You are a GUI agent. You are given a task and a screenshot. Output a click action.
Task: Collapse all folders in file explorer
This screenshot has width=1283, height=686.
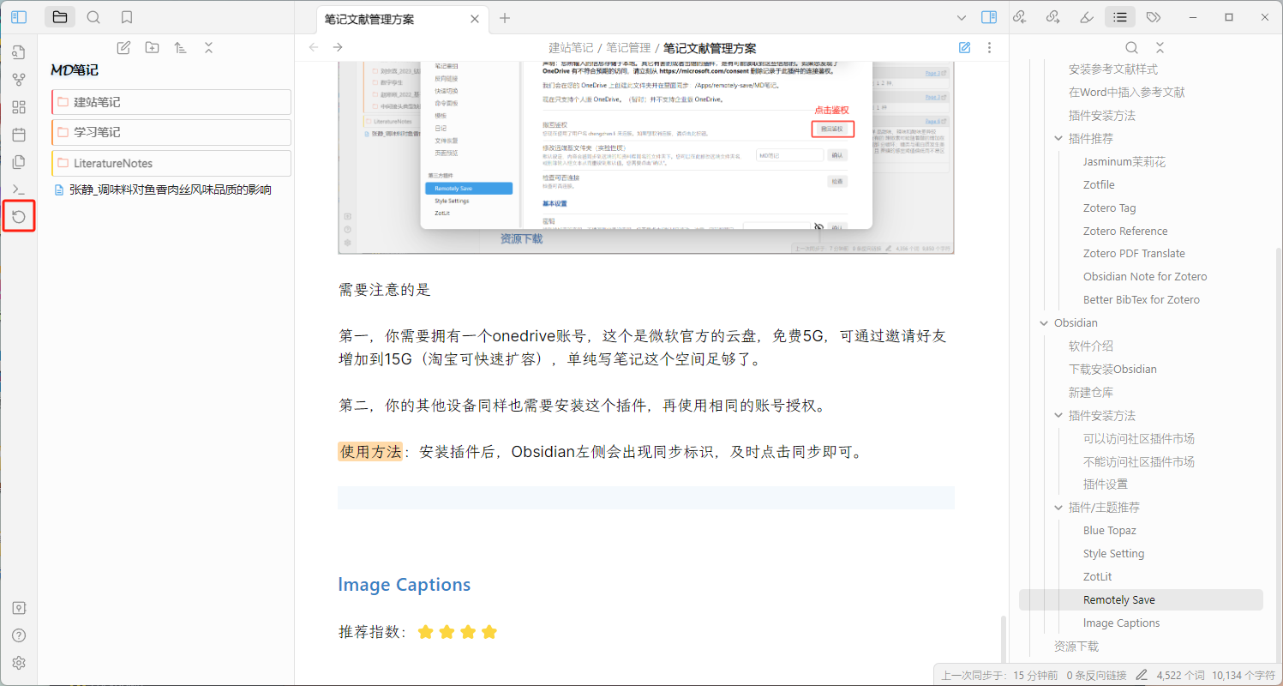(x=208, y=48)
